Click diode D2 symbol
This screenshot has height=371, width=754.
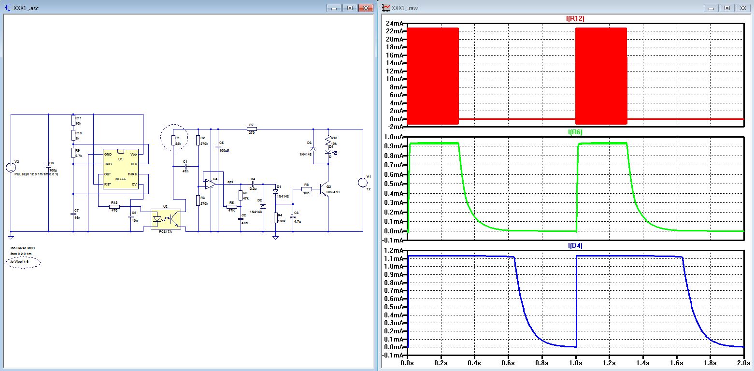[x=263, y=206]
